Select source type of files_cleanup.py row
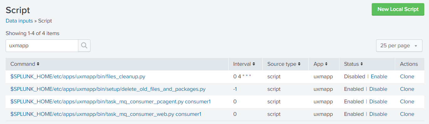 point(274,77)
